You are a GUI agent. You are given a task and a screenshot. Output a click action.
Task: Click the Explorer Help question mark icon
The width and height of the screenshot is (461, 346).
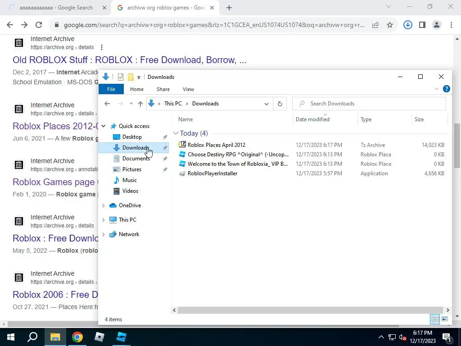[x=446, y=89]
